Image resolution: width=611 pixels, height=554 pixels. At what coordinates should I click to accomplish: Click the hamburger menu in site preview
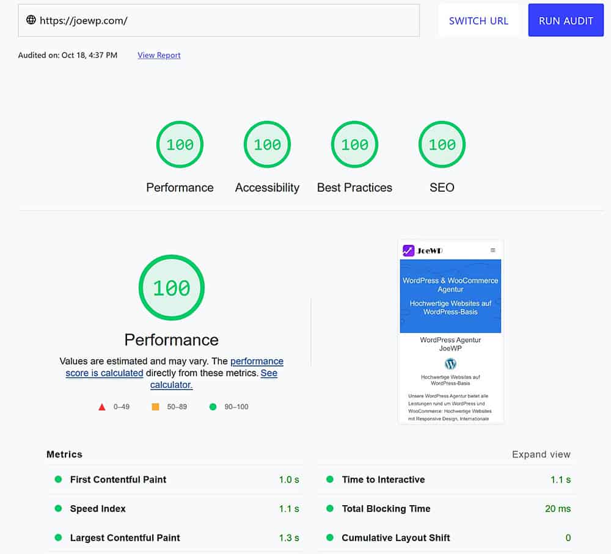[x=493, y=250]
